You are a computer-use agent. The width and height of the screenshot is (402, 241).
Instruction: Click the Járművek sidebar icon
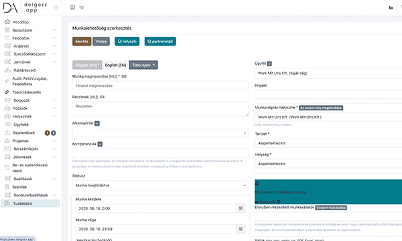click(x=7, y=62)
